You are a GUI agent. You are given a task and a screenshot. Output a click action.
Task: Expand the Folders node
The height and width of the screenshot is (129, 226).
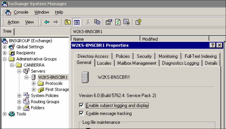pos(19,108)
